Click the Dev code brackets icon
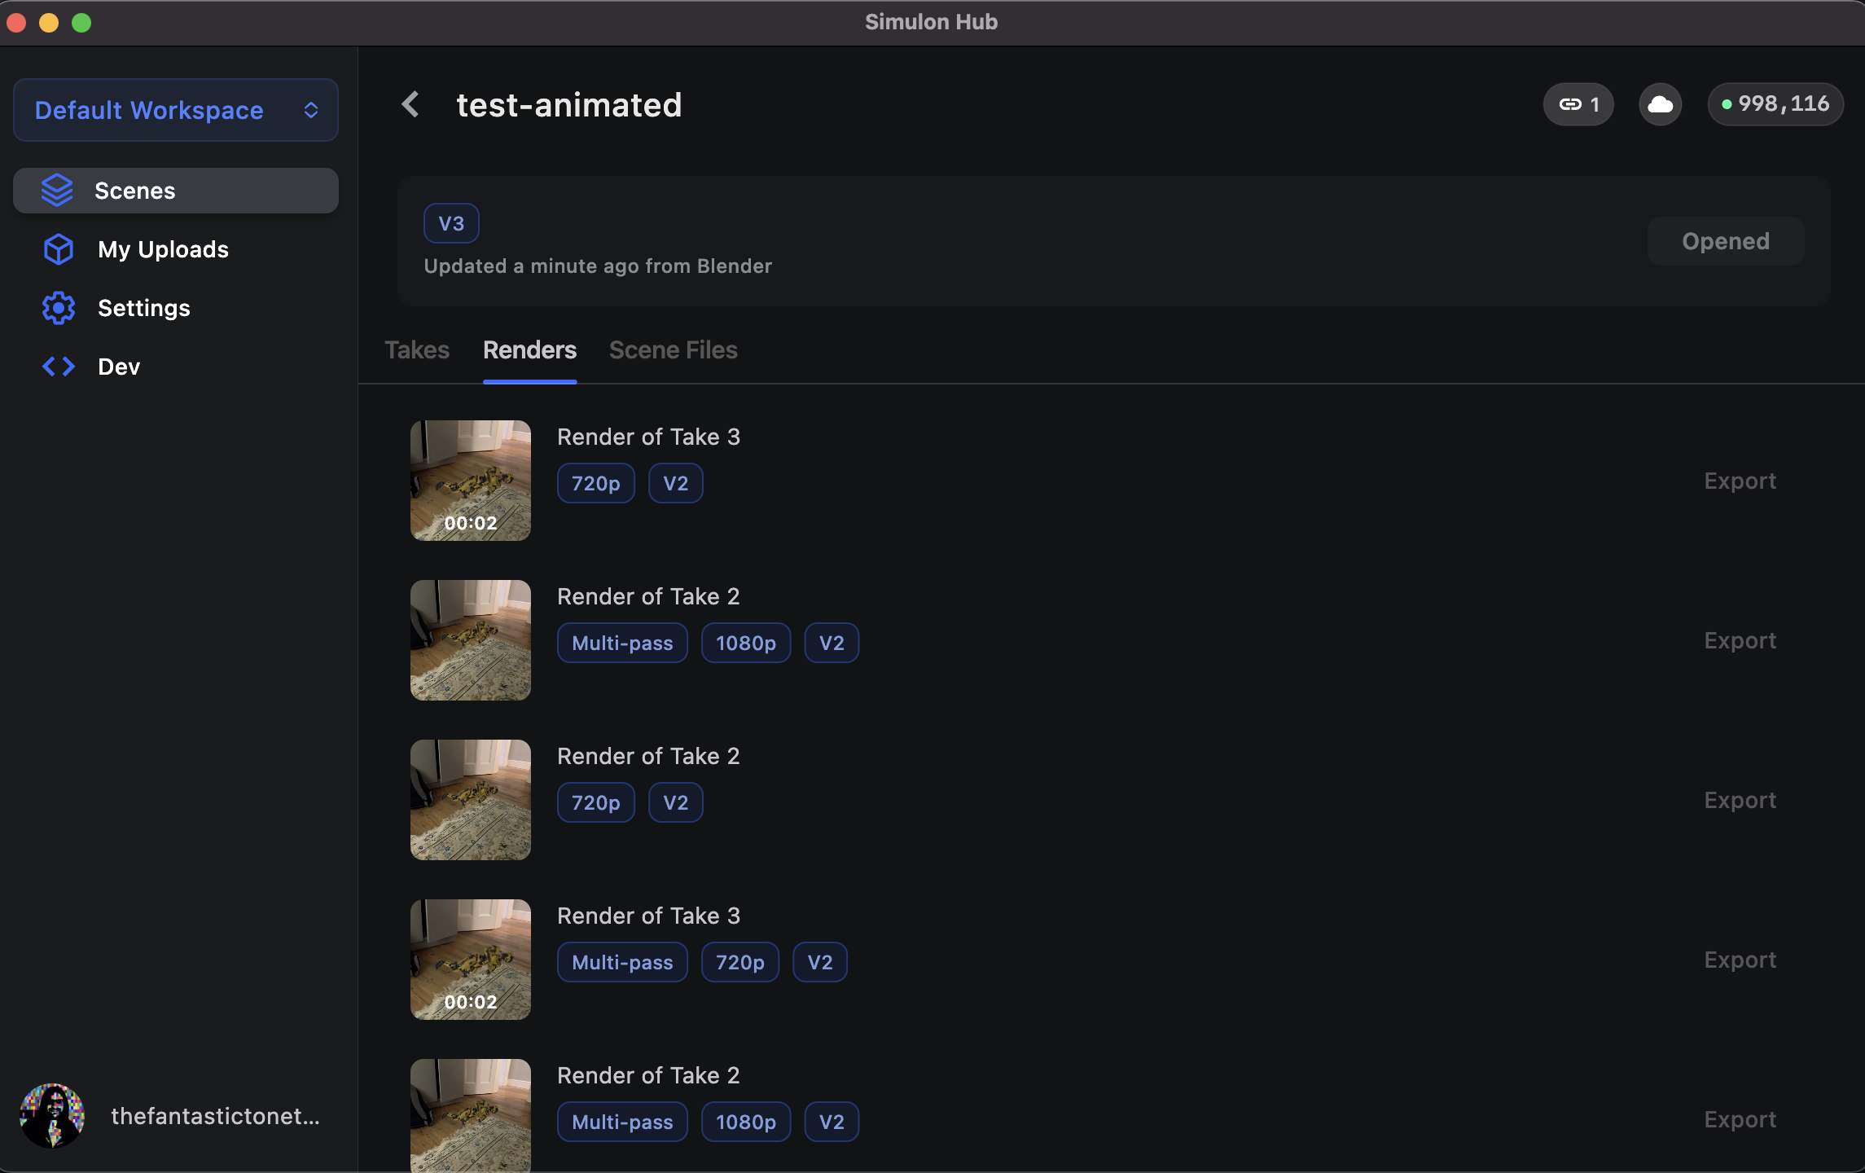The width and height of the screenshot is (1865, 1173). tap(59, 367)
